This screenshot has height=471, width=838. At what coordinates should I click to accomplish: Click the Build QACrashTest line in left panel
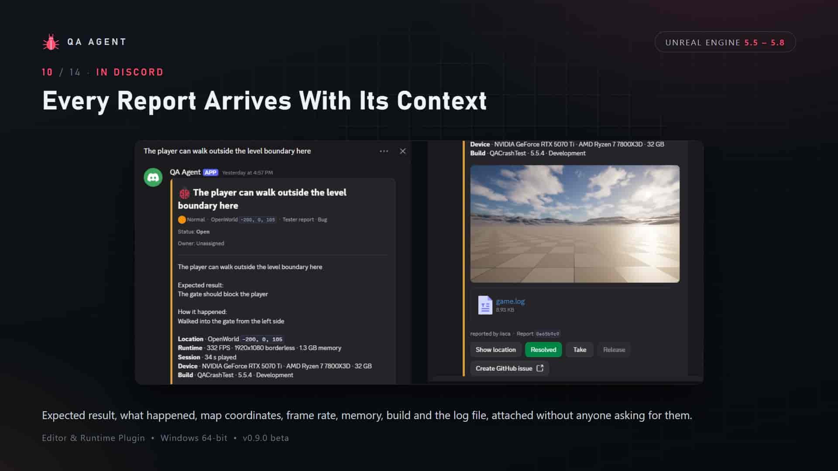[x=236, y=375]
